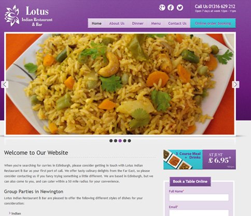The image size is (251, 216).
Task: Jump to the fifth slideshow dot
Action: coord(129,141)
